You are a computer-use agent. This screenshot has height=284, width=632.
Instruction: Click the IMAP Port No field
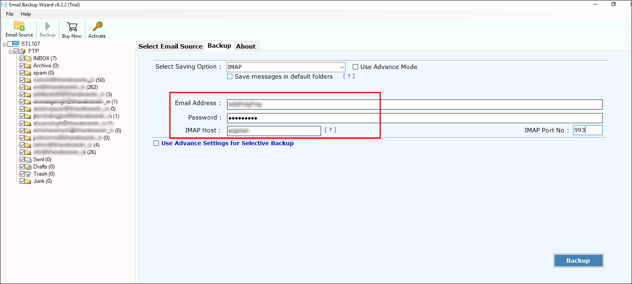coord(588,130)
